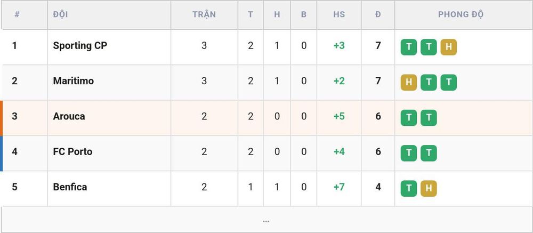Click Benfica's +7 goal difference value
This screenshot has height=233, width=533.
(x=339, y=187)
